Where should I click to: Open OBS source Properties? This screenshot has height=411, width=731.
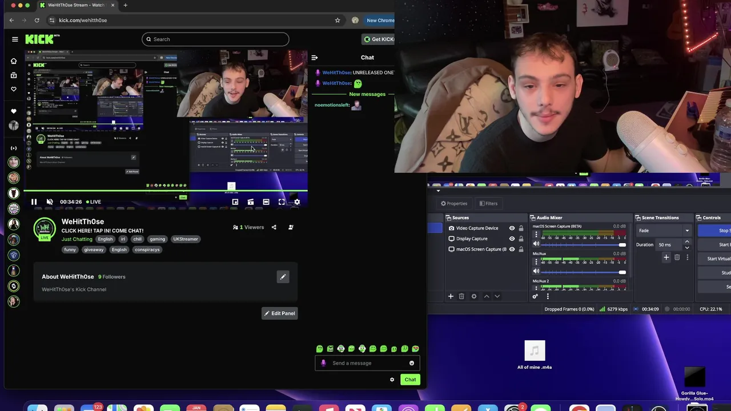tap(454, 203)
